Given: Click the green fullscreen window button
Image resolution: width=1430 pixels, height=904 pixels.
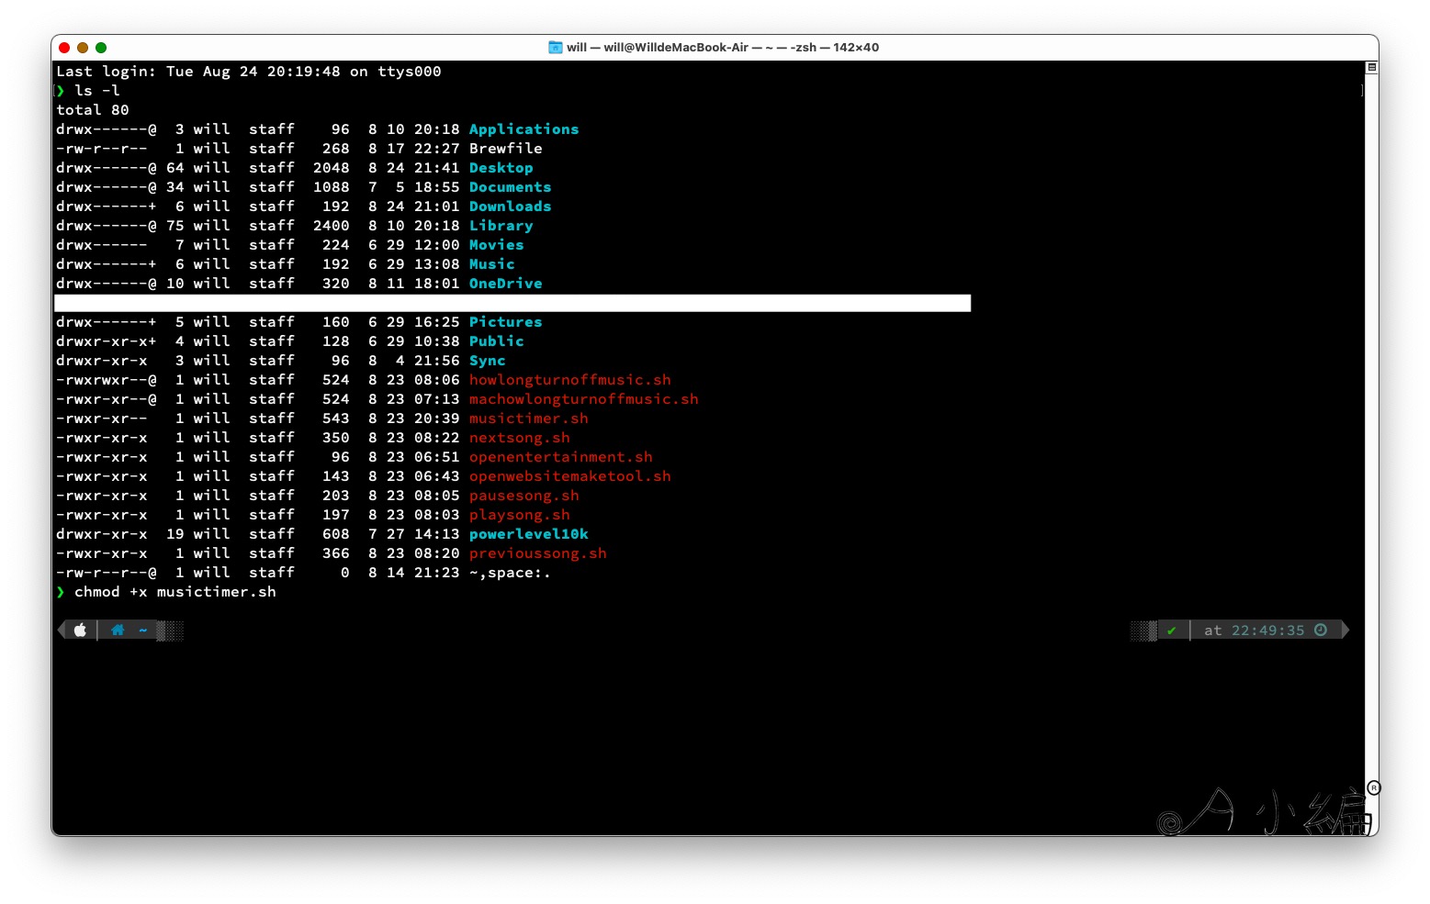Looking at the screenshot, I should pos(101,48).
